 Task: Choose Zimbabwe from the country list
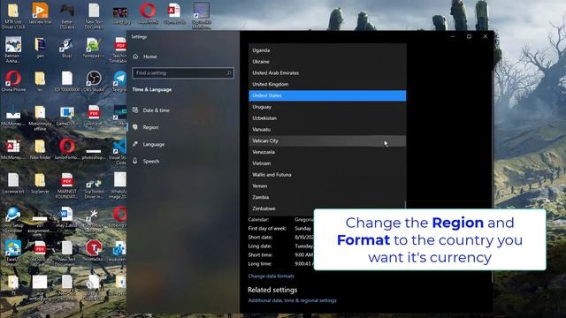327,208
